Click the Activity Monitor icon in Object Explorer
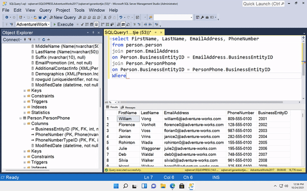The height and width of the screenshot is (191, 307). click(x=49, y=40)
